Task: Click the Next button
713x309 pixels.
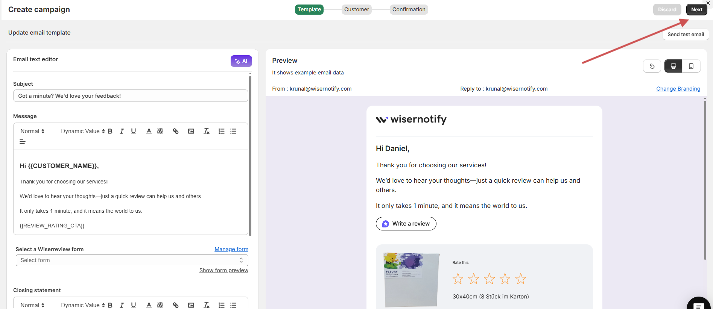Action: (x=696, y=9)
